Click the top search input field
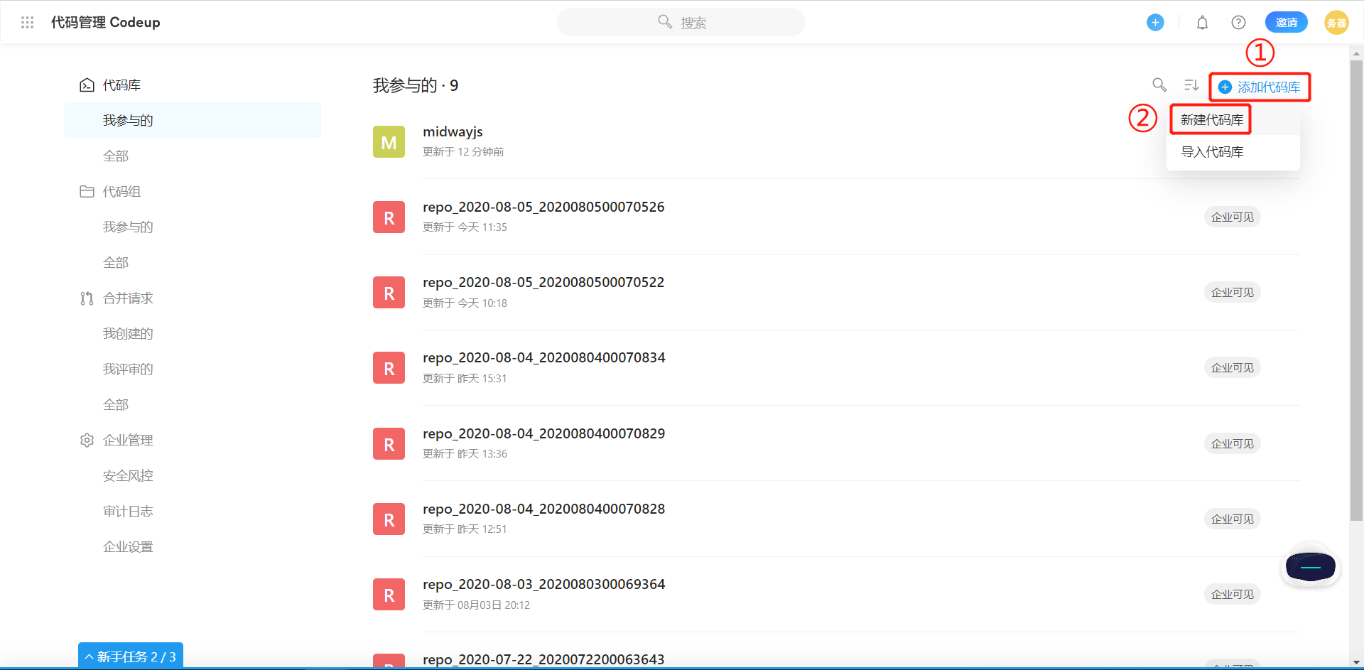 (x=681, y=23)
